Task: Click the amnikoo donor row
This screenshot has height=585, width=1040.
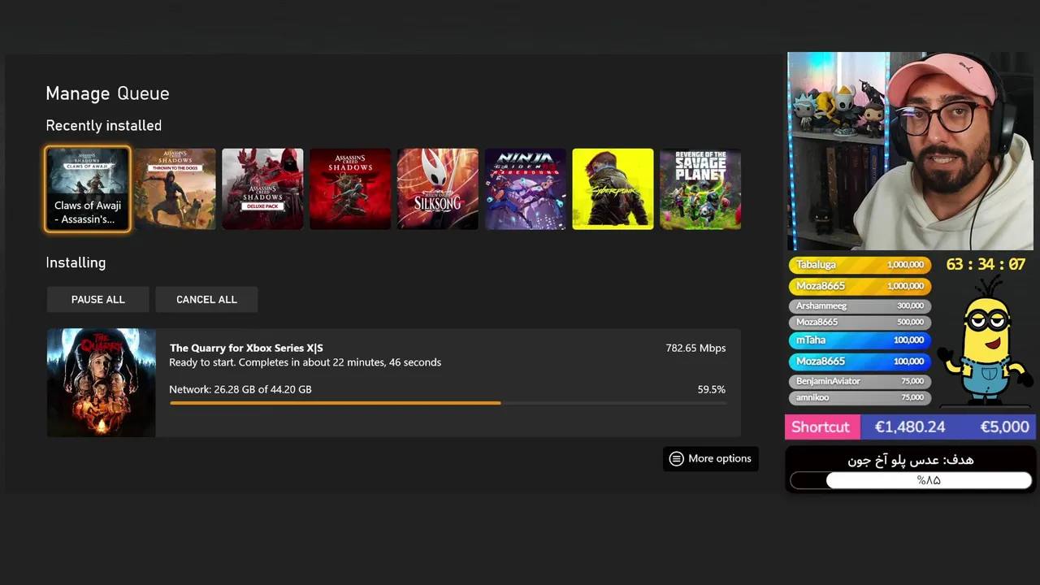Action: [x=860, y=397]
